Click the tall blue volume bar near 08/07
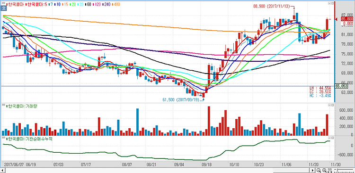The width and height of the screenshot is (355, 173). click(x=137, y=122)
